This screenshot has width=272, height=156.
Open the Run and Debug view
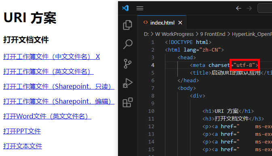[127, 83]
